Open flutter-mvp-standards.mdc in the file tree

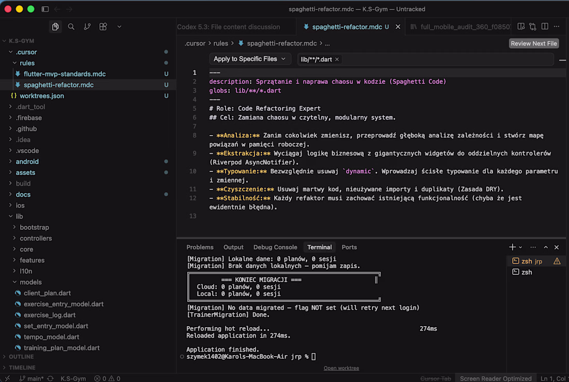(65, 74)
